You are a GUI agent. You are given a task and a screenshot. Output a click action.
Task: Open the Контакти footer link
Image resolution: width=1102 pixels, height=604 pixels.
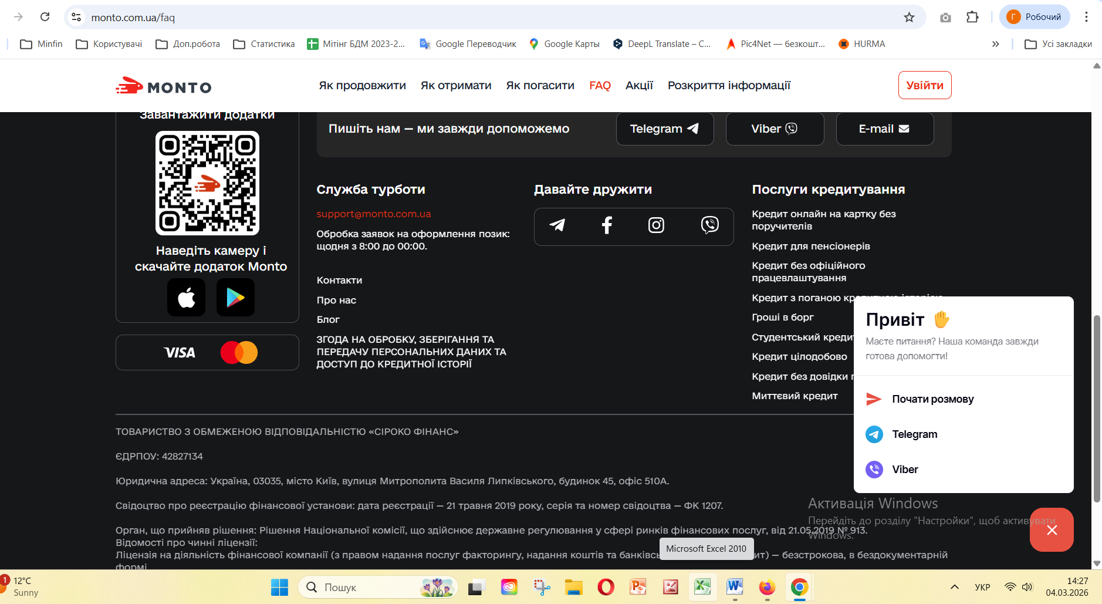pyautogui.click(x=339, y=281)
